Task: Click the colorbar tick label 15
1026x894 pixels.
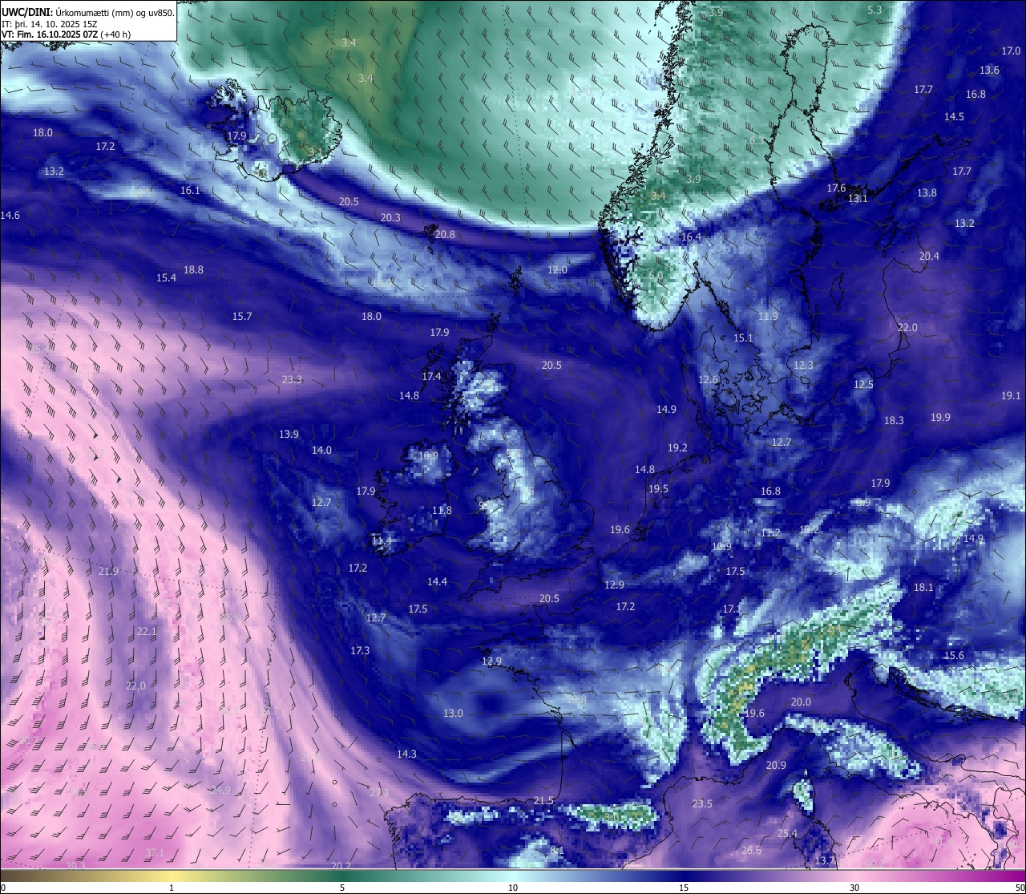Action: pyautogui.click(x=684, y=888)
